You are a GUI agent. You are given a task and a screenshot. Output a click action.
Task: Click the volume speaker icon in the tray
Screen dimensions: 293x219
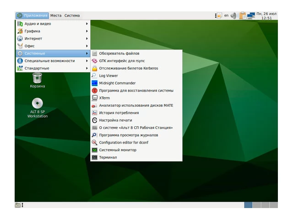point(233,16)
